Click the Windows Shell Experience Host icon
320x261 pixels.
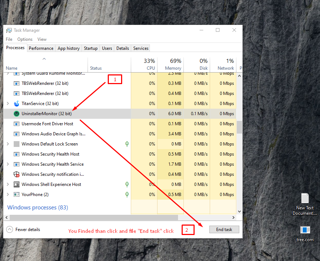(17, 184)
